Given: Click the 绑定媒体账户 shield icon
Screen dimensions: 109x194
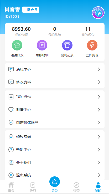Looking at the screenshot, I should [11, 122].
